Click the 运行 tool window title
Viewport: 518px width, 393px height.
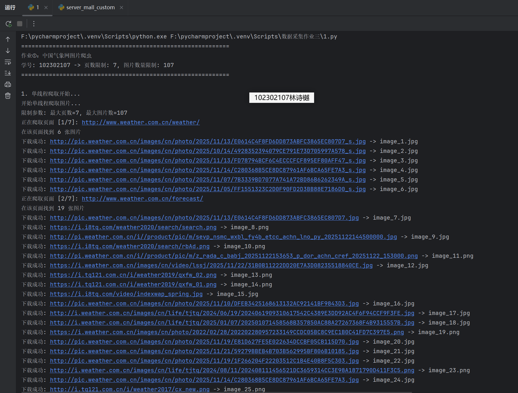[x=10, y=8]
